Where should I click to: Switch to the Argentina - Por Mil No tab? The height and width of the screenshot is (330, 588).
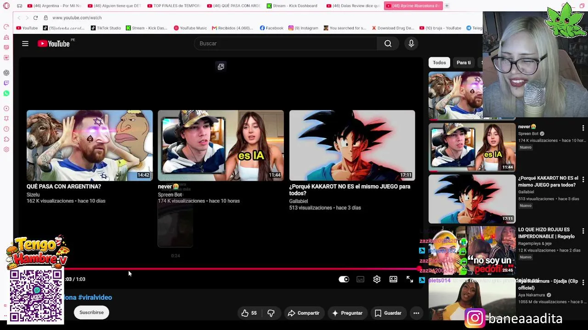coord(54,5)
